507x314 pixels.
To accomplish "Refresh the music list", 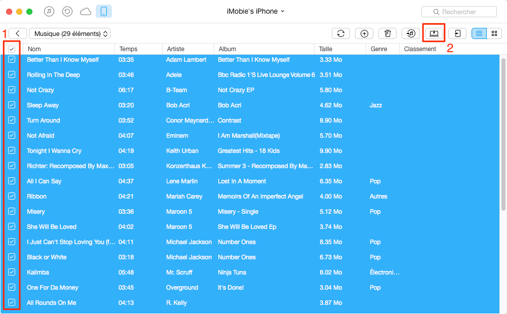I will pos(341,33).
